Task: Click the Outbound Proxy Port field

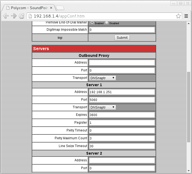Action: [122, 70]
